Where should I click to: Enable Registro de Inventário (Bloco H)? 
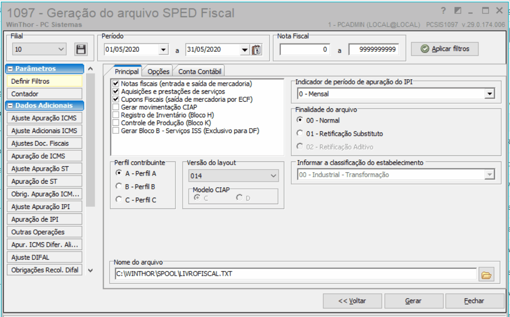(x=116, y=115)
